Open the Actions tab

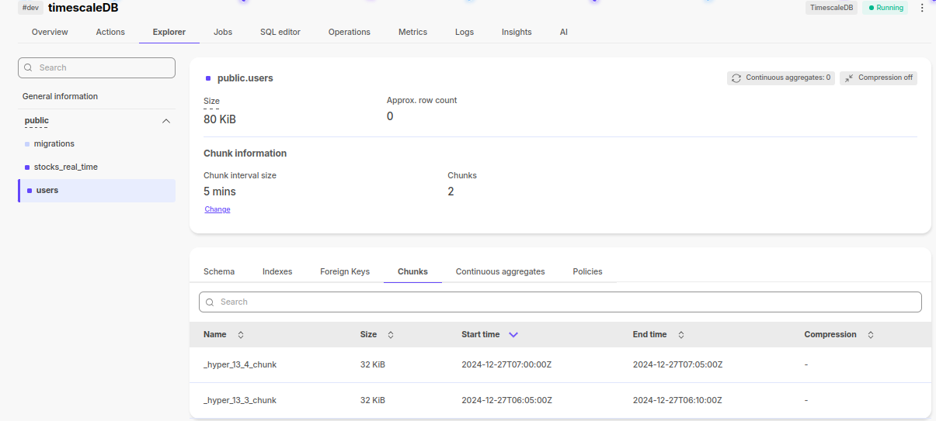(x=110, y=32)
